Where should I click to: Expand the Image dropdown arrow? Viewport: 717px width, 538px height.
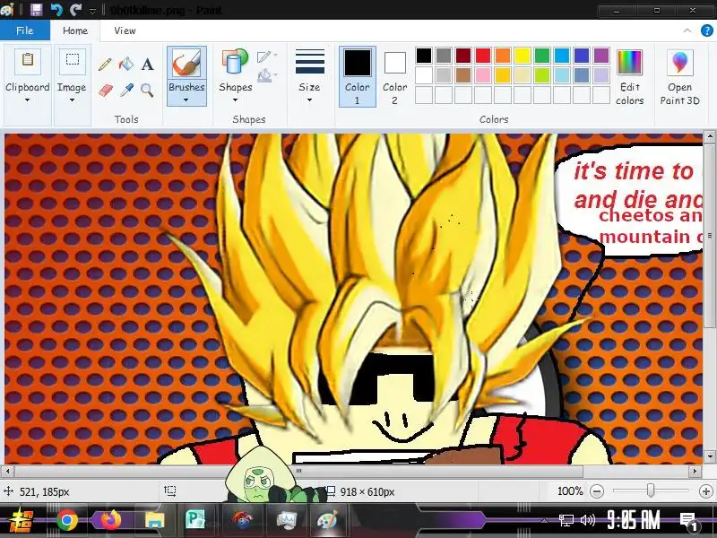point(72,100)
